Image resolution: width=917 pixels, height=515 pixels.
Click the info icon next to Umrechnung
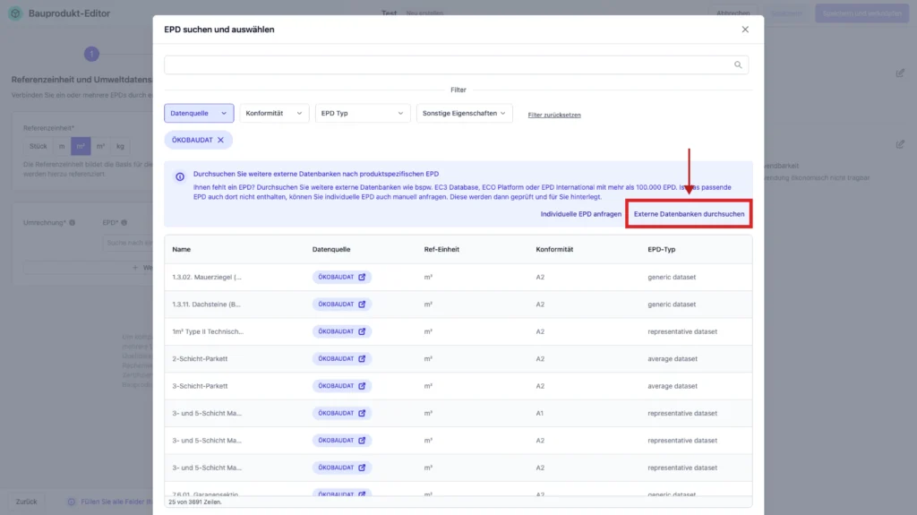73,222
